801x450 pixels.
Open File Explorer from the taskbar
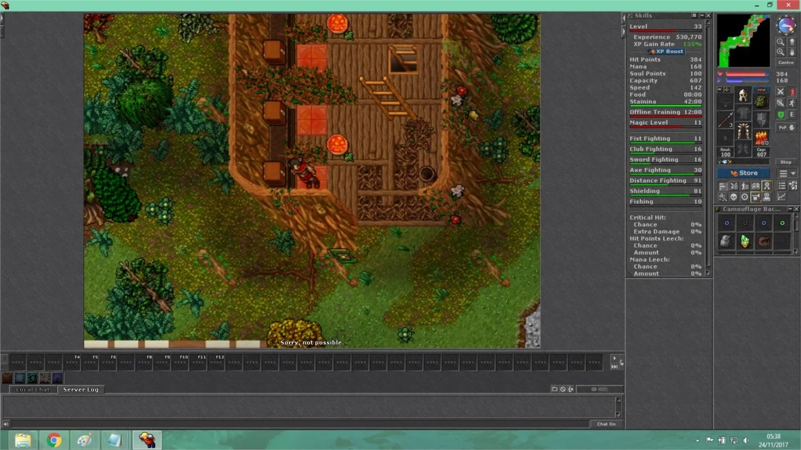click(23, 440)
